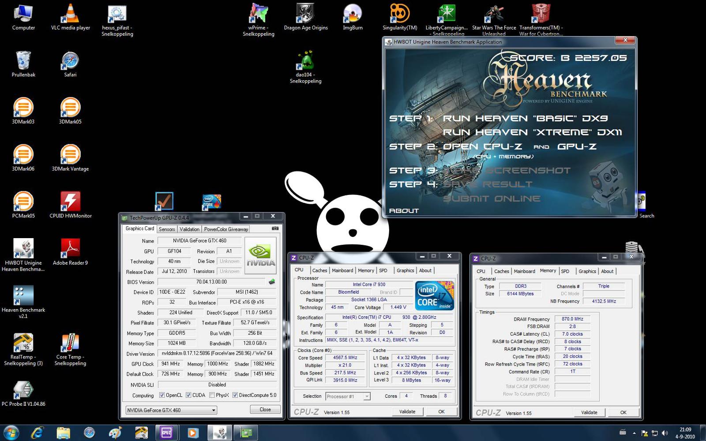Launch Heaven Benchmark v2.1 icon
This screenshot has width=706, height=441.
point(23,302)
